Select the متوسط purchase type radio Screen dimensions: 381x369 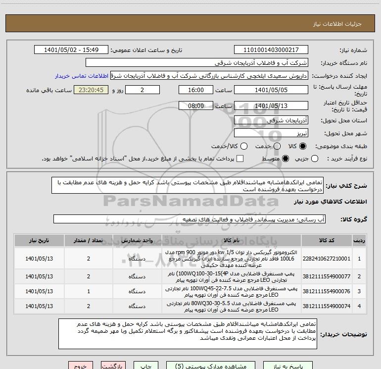tap(286, 158)
